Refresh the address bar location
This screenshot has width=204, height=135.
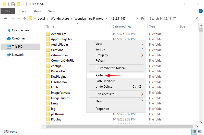[x=142, y=19]
